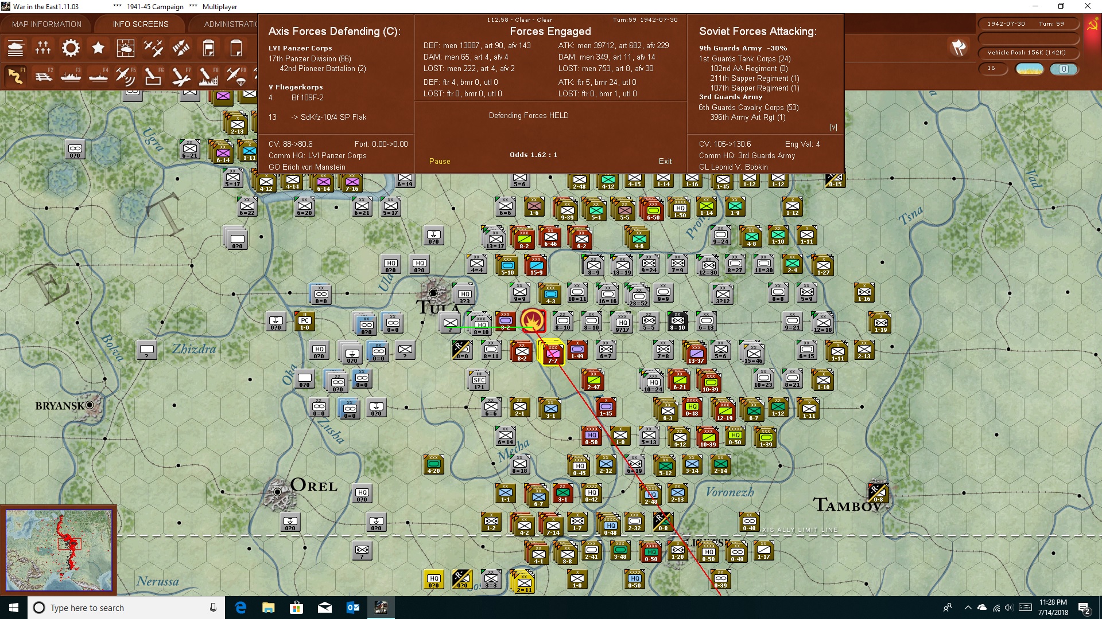Open the commander's report clipboard with flag
Image resolution: width=1102 pixels, height=619 pixels.
tap(208, 48)
